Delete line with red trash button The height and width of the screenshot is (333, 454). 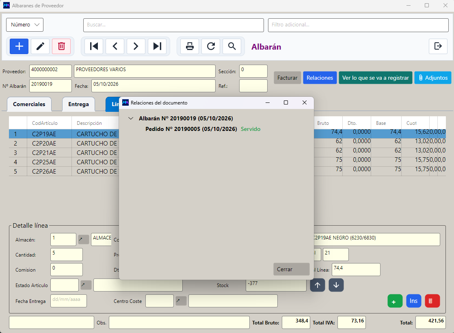point(432,301)
